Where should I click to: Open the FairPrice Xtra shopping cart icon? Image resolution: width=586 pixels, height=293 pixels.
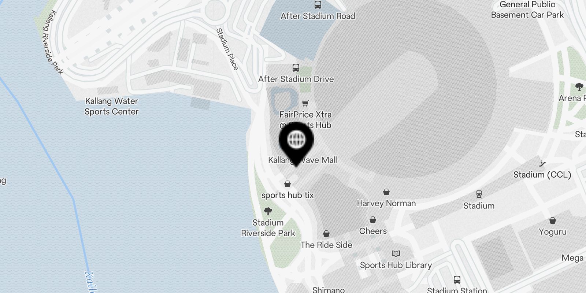(305, 103)
